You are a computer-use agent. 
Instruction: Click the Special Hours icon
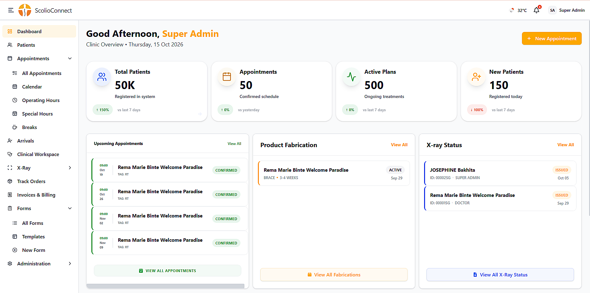[15, 114]
